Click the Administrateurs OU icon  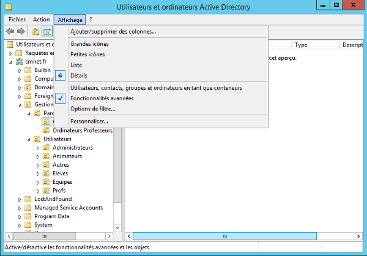46,147
